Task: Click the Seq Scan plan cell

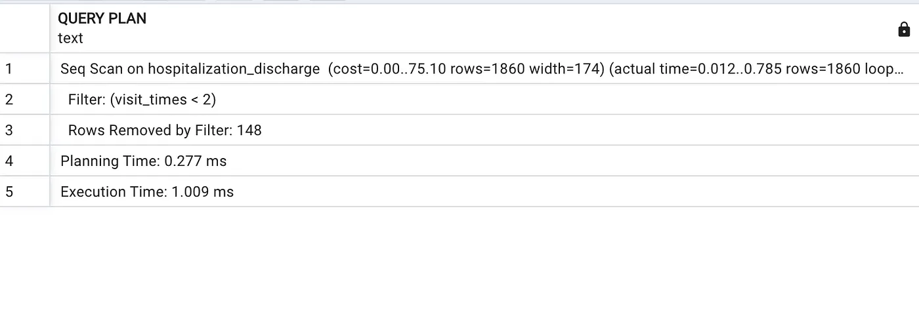Action: click(484, 68)
